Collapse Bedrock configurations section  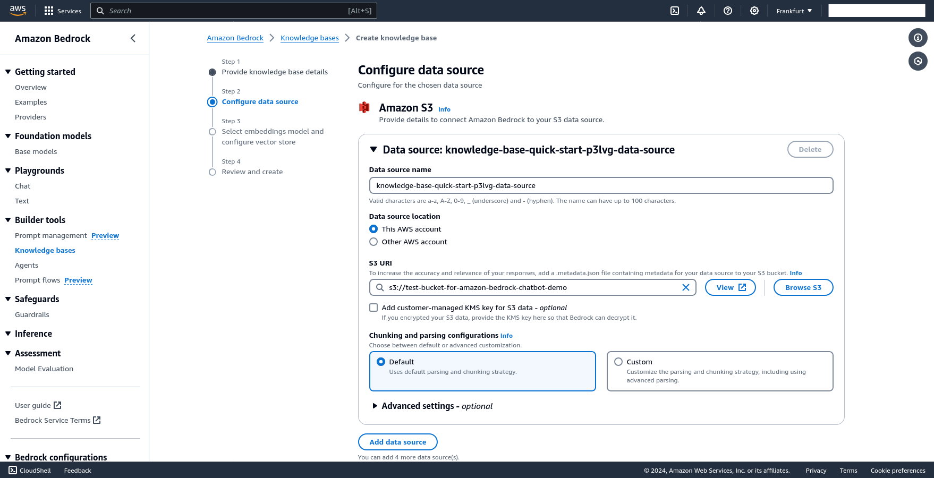[8, 457]
